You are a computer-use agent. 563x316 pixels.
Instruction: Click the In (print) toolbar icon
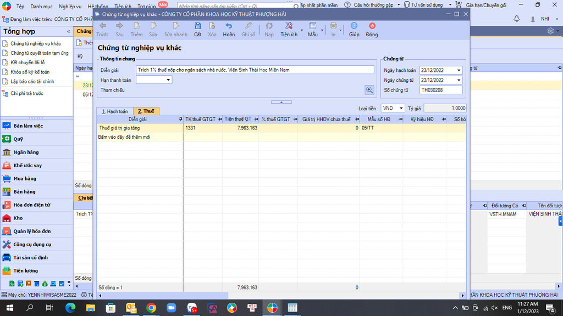[x=333, y=26]
